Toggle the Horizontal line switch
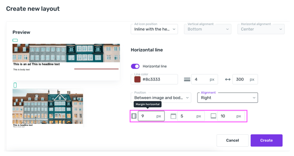This screenshot has height=156, width=294. coord(135,66)
